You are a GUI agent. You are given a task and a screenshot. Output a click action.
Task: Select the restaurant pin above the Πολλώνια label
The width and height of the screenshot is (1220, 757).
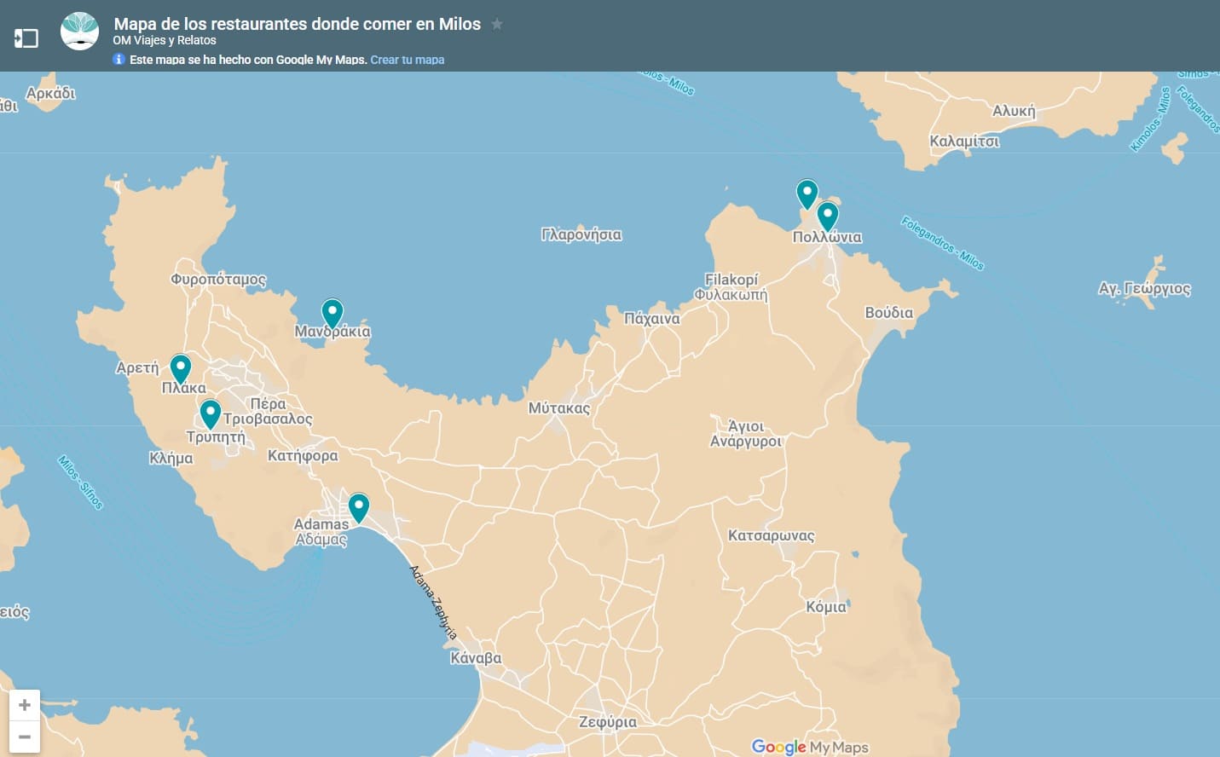click(x=827, y=216)
